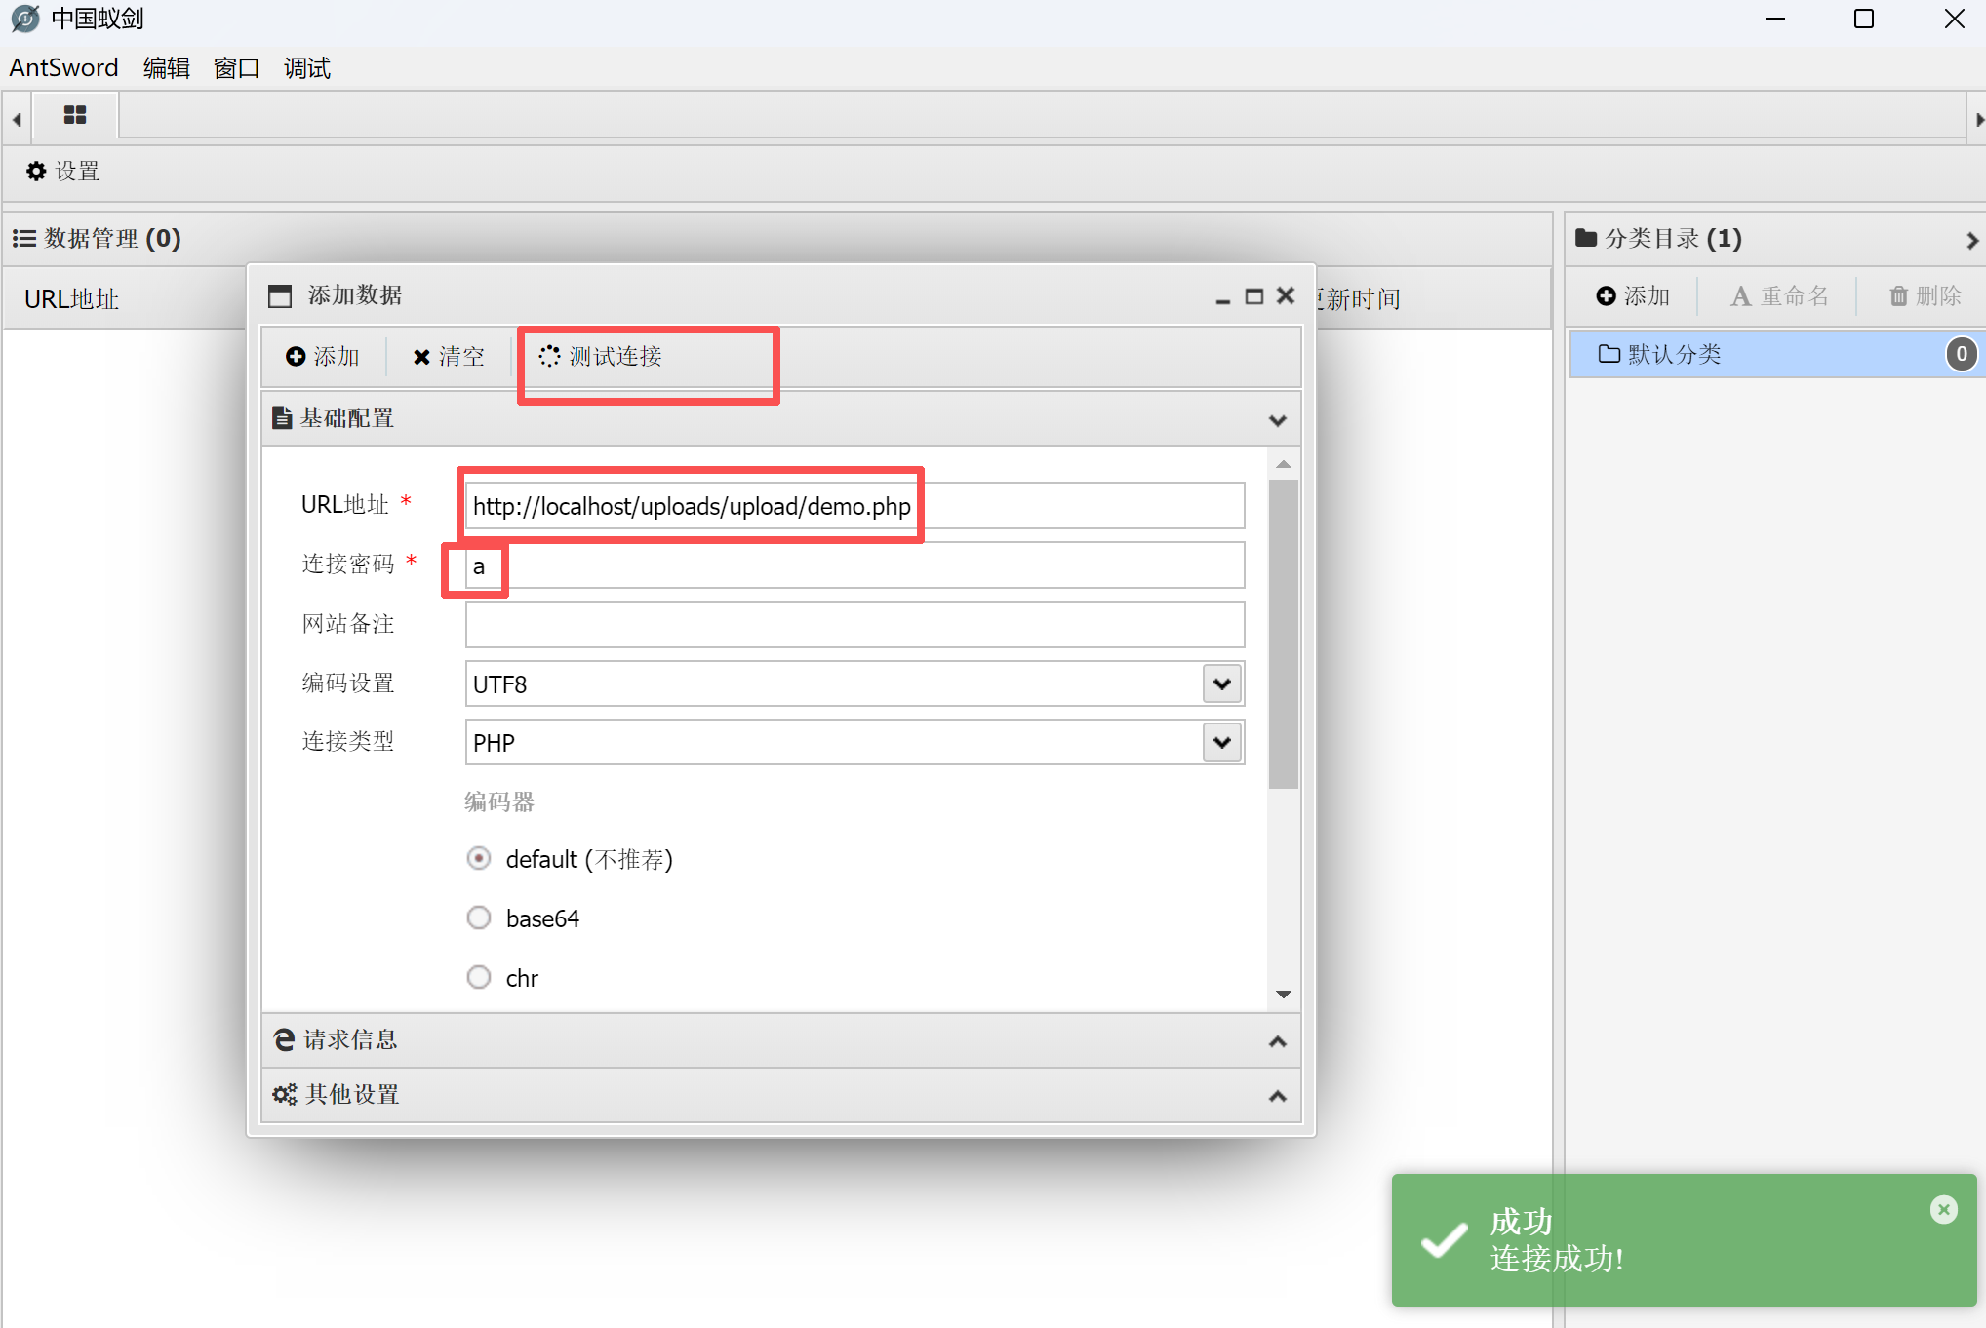1986x1328 pixels.
Task: Click the 更新时间 column header
Action: point(1361,299)
